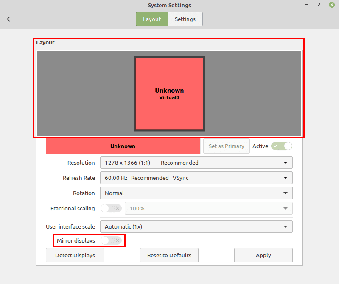The height and width of the screenshot is (284, 339).
Task: Click the Detect Displays button
Action: pyautogui.click(x=75, y=255)
